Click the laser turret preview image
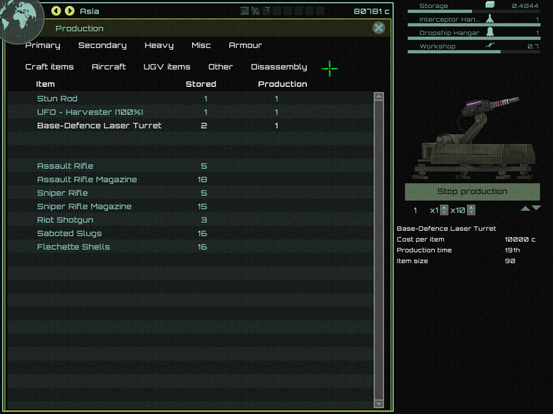Image resolution: width=553 pixels, height=414 pixels. coord(473,137)
